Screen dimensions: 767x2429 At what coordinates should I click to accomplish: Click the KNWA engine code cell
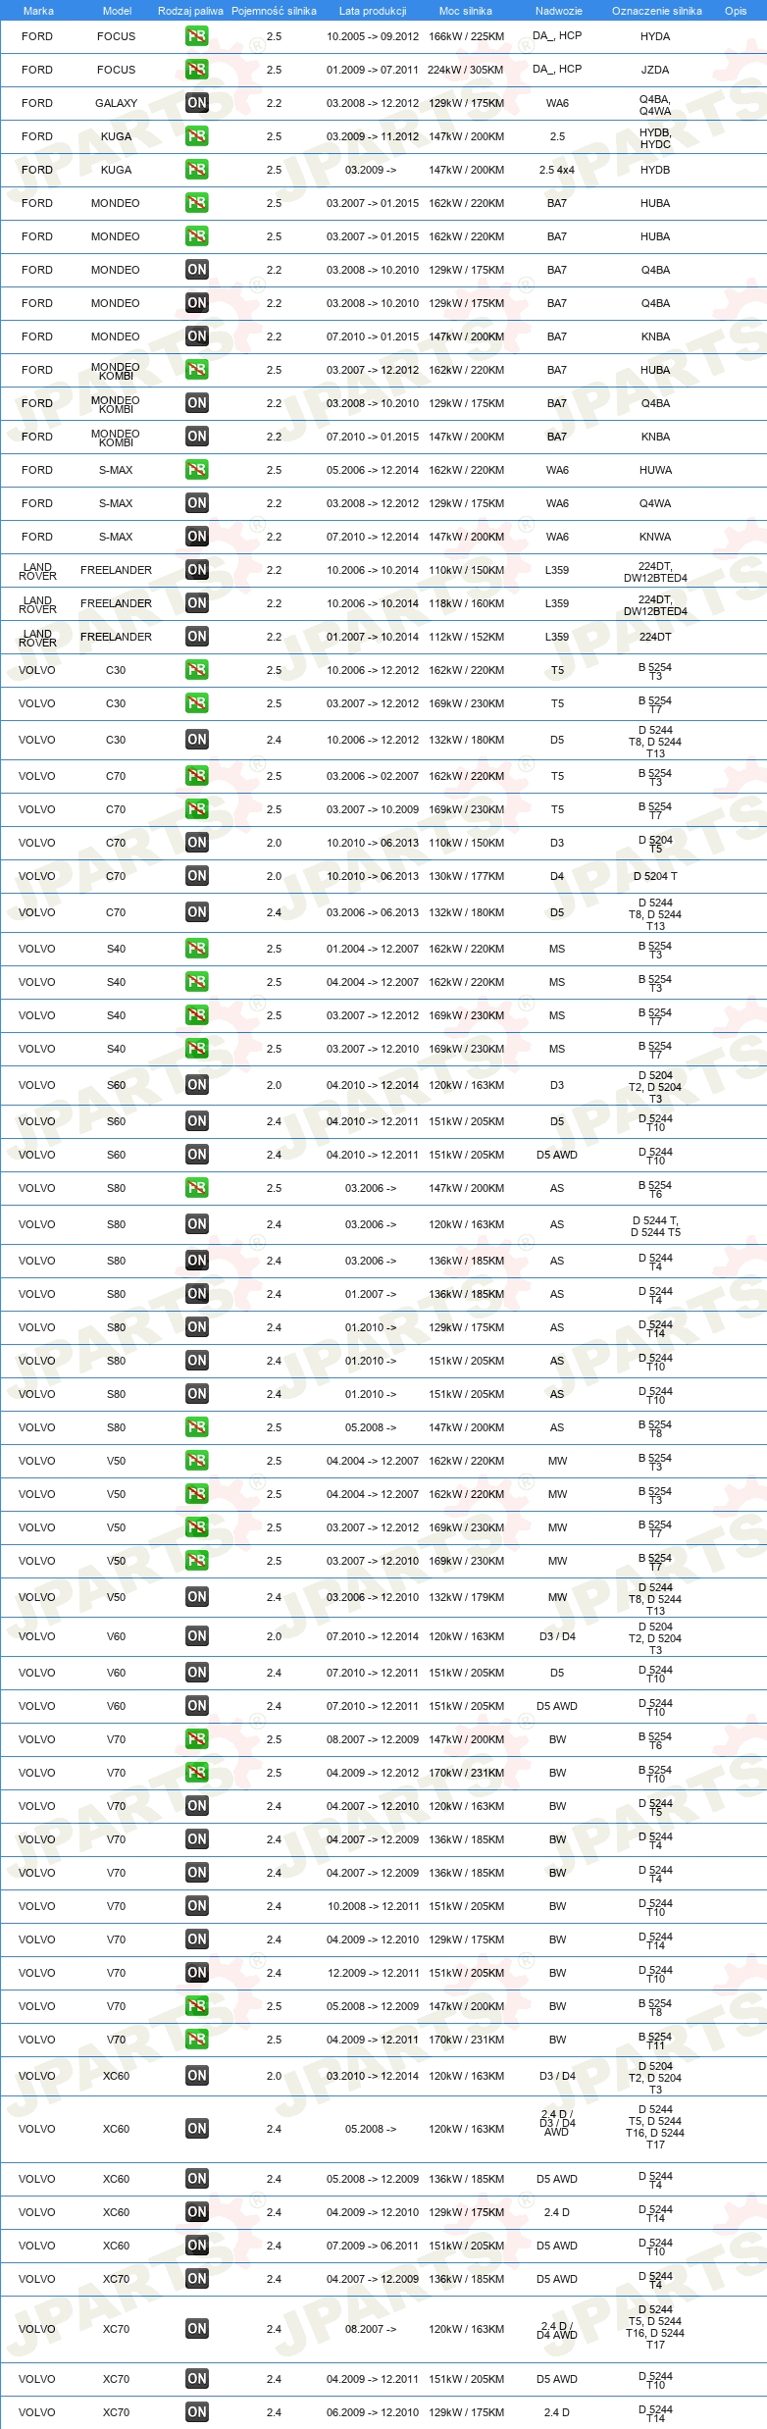pos(655,537)
